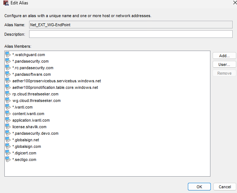
Task: Click the icon beside *.globalsign.net
Action: coord(8,140)
